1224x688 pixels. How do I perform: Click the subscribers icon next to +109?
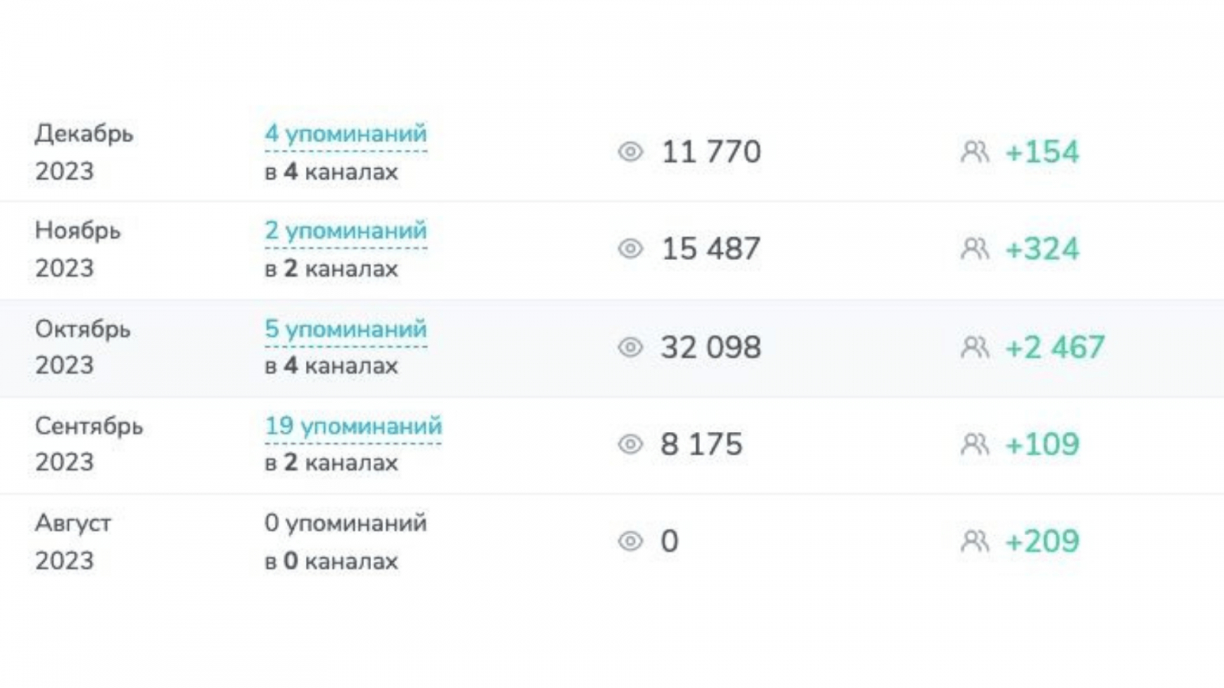click(975, 444)
